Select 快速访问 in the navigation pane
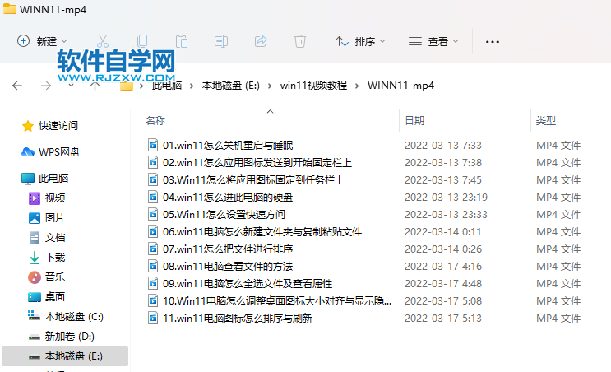The width and height of the screenshot is (611, 372). point(58,126)
